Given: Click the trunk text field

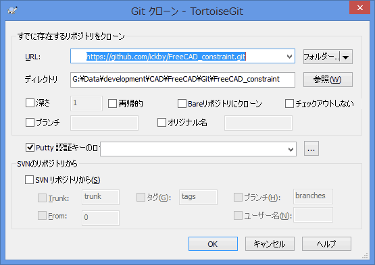Looking at the screenshot, I should [x=101, y=197].
